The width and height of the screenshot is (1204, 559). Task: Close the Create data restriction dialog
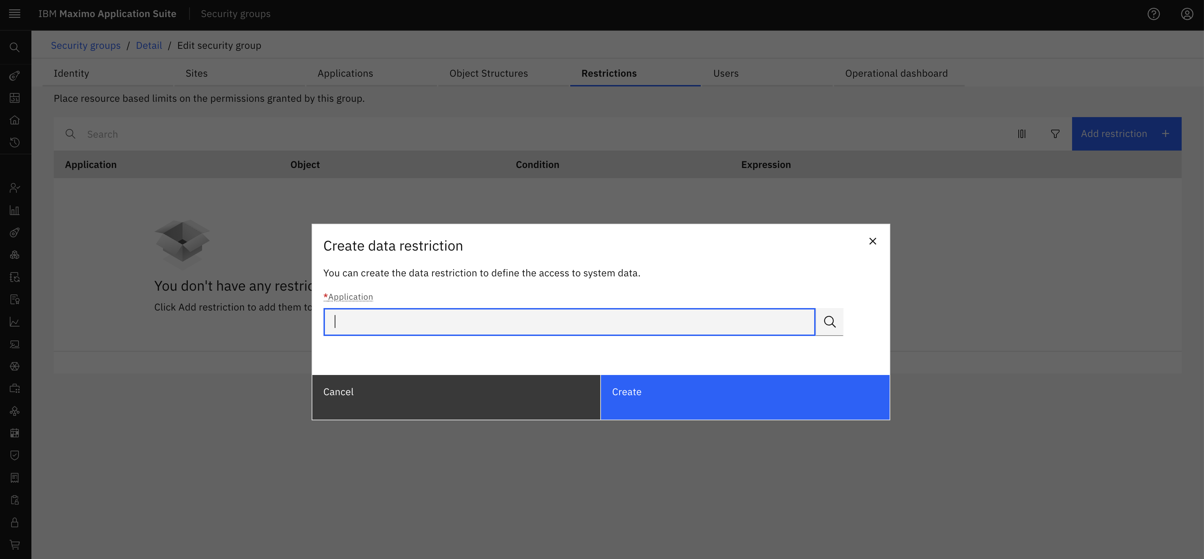pos(872,241)
